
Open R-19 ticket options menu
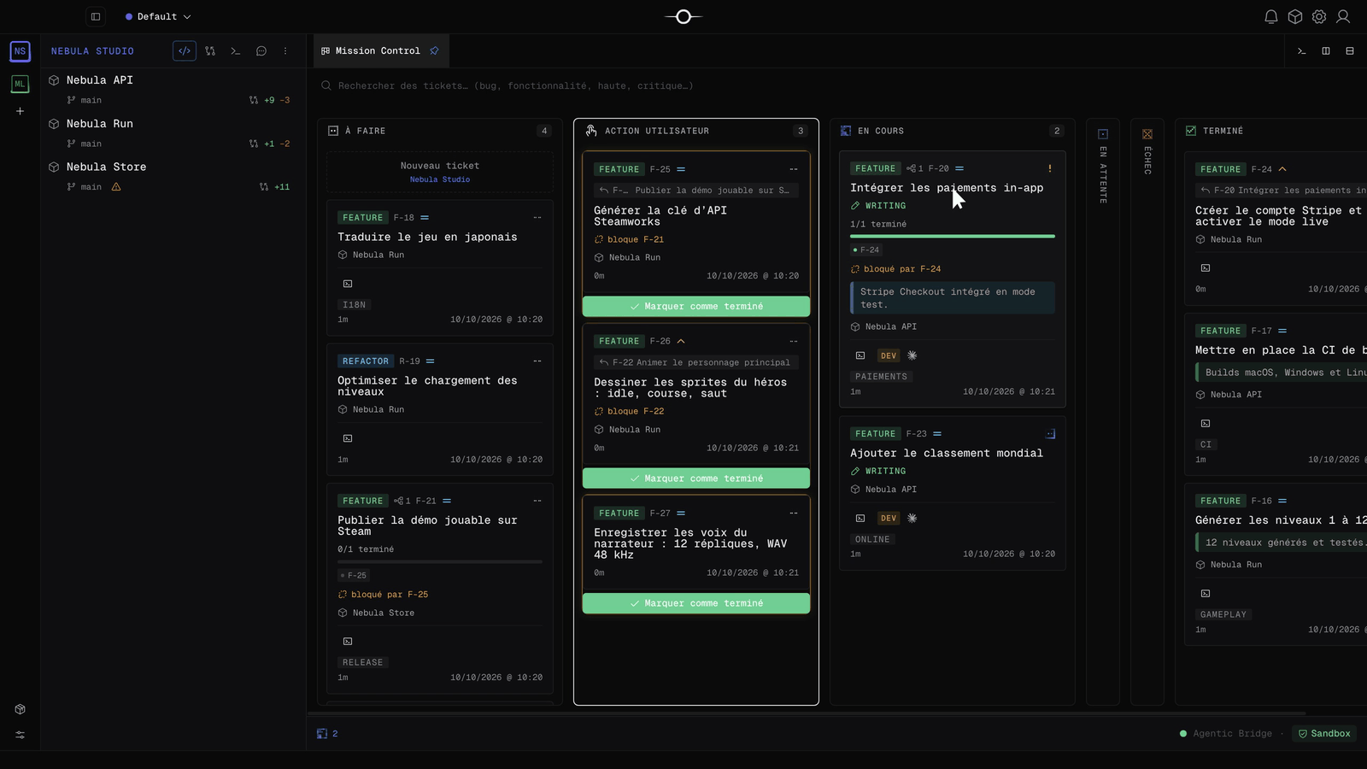tap(537, 361)
